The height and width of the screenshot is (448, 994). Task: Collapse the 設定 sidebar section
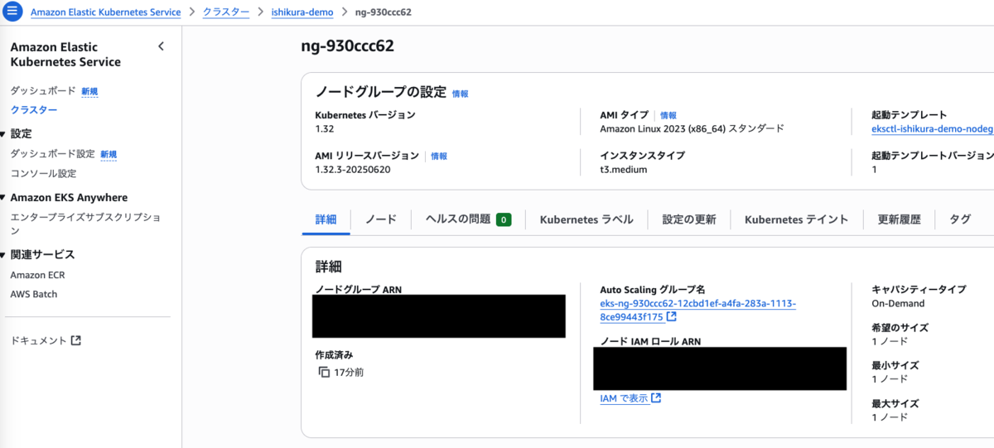click(2, 133)
